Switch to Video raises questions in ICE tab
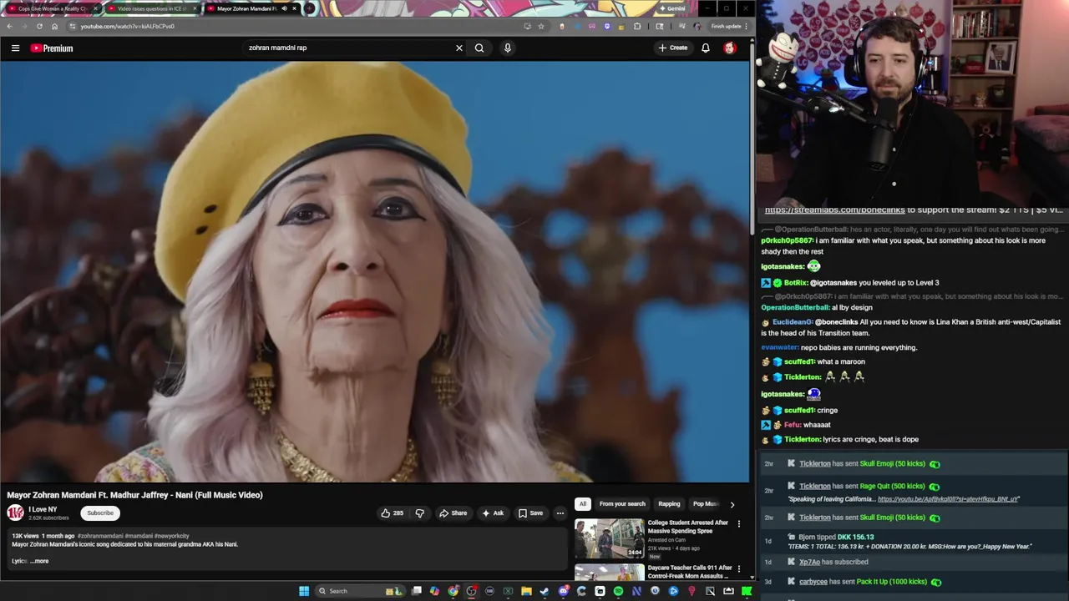Screen dimensions: 1069x601 click(x=152, y=8)
